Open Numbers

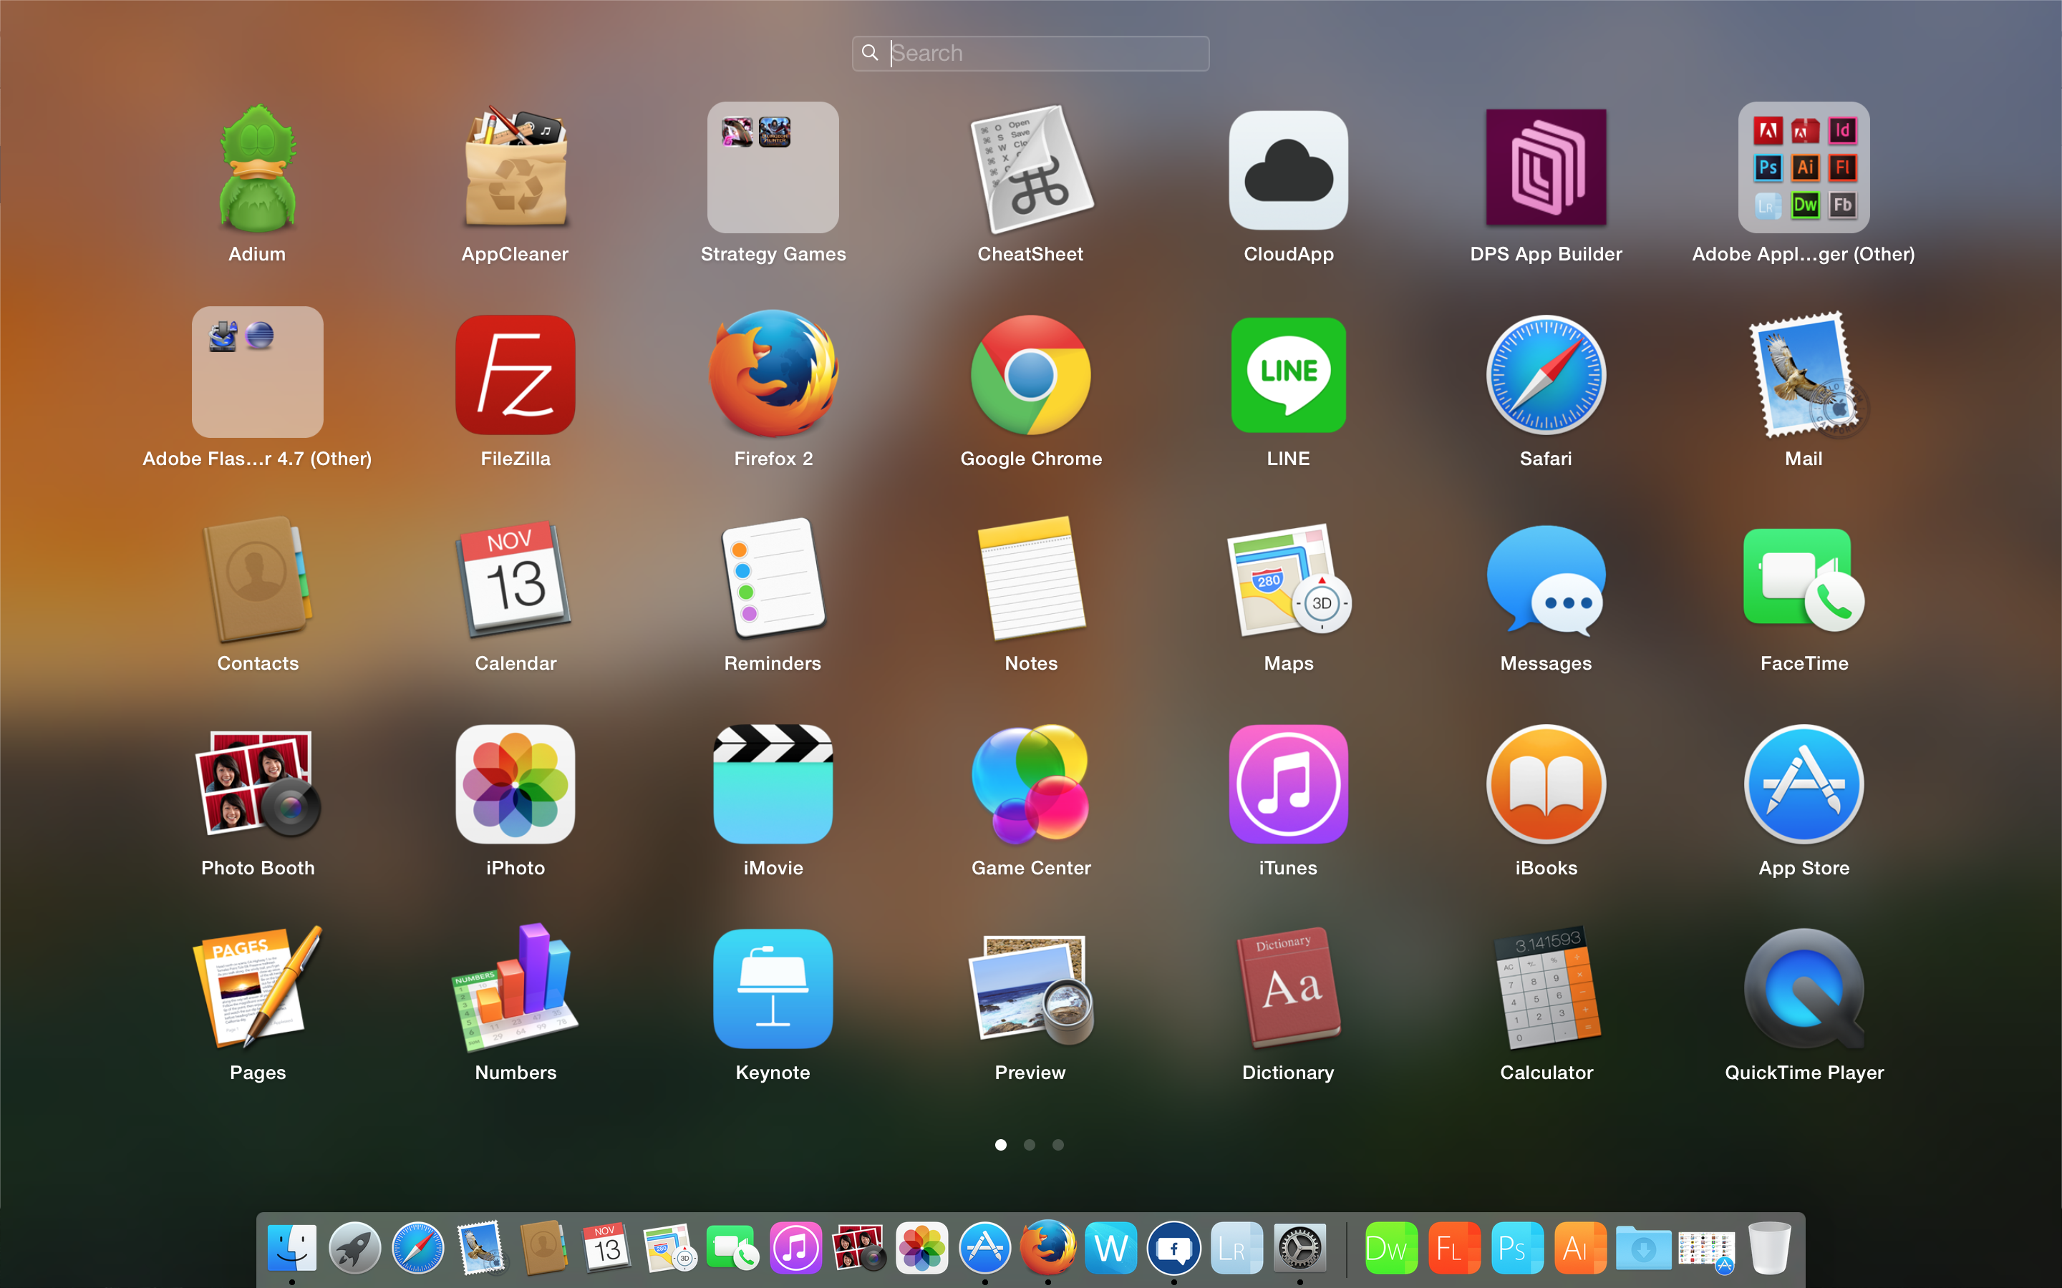(515, 988)
